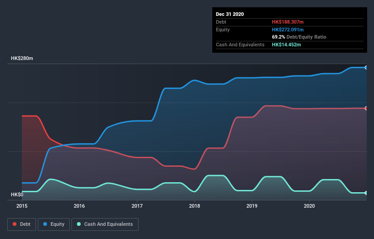Click the HK$280m y-axis label
This screenshot has width=374, height=239.
point(22,58)
